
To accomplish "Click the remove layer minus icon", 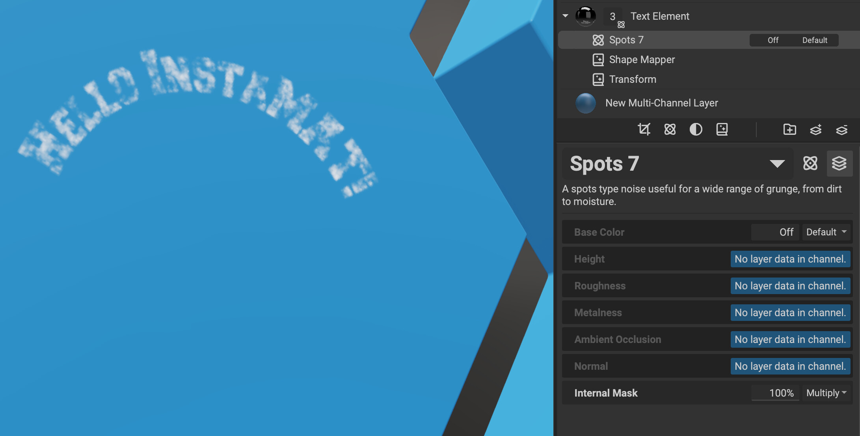I will click(x=841, y=129).
